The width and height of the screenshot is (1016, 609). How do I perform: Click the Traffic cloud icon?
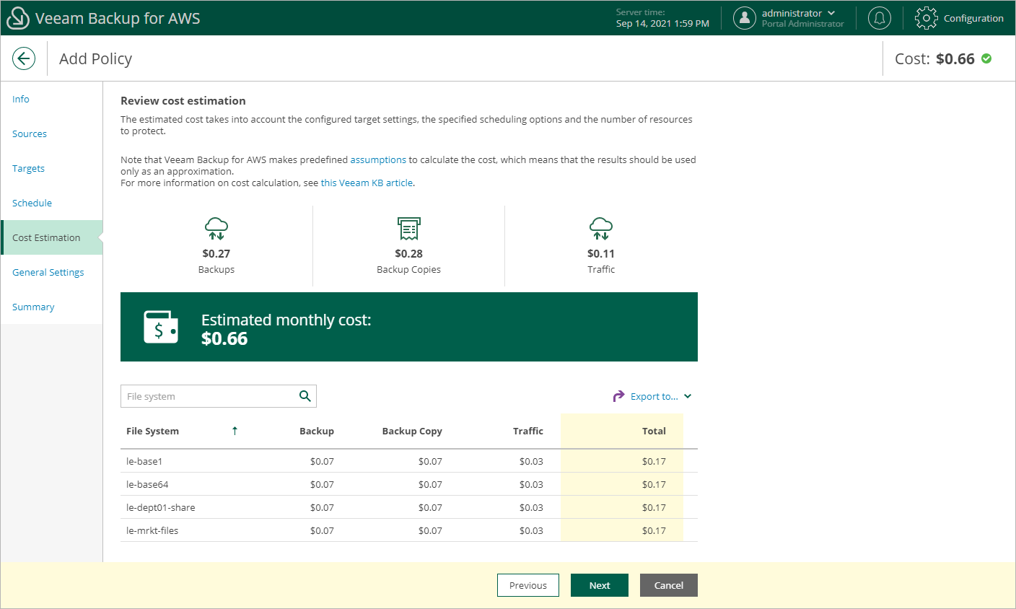tap(601, 229)
